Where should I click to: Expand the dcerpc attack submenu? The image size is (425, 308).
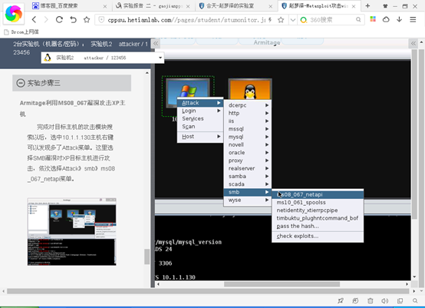pyautogui.click(x=248, y=105)
